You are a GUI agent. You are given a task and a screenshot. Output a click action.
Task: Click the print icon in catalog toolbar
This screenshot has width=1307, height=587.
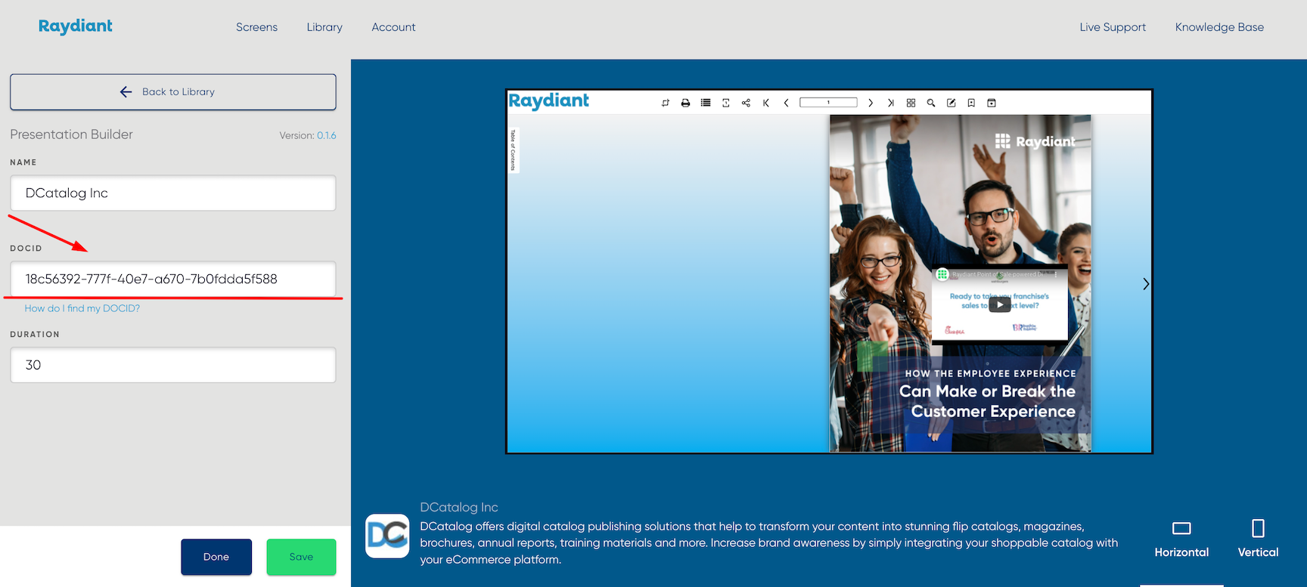pos(685,103)
